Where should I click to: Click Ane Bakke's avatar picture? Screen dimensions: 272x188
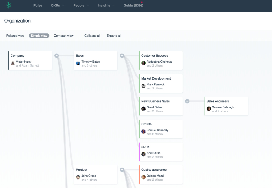tap(143, 154)
